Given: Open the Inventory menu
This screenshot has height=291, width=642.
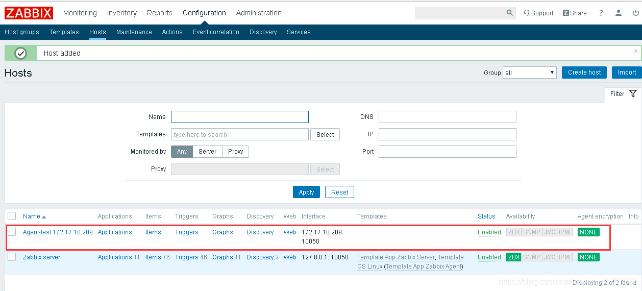Looking at the screenshot, I should click(x=122, y=13).
